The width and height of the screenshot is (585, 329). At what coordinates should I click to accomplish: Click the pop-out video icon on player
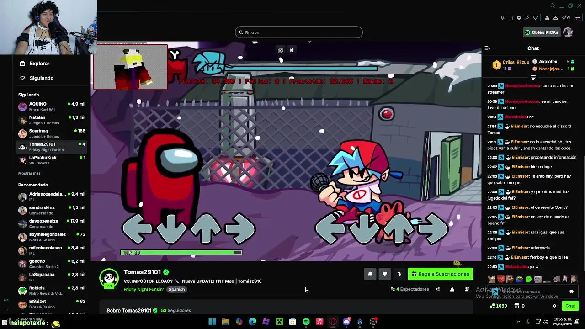pyautogui.click(x=281, y=50)
